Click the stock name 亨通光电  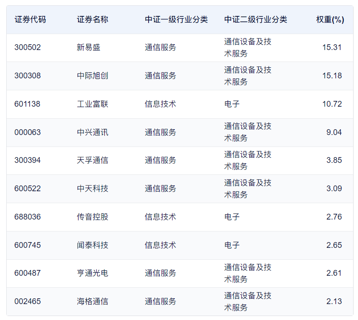pos(92,273)
